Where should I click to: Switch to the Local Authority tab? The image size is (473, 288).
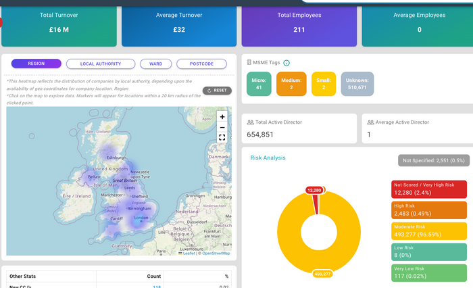[100, 64]
